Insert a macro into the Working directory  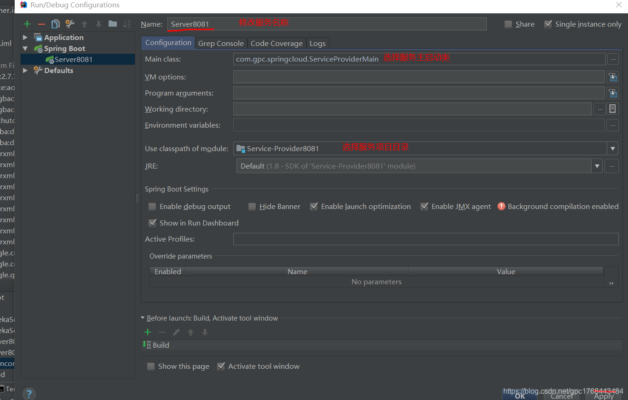tap(612, 109)
